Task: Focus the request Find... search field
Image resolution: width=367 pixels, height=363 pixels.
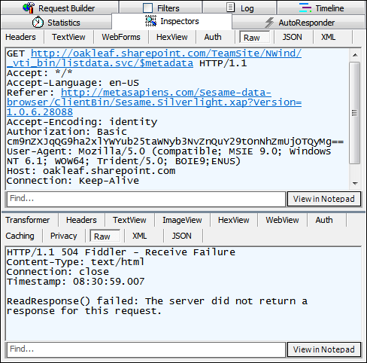Action: pos(146,199)
